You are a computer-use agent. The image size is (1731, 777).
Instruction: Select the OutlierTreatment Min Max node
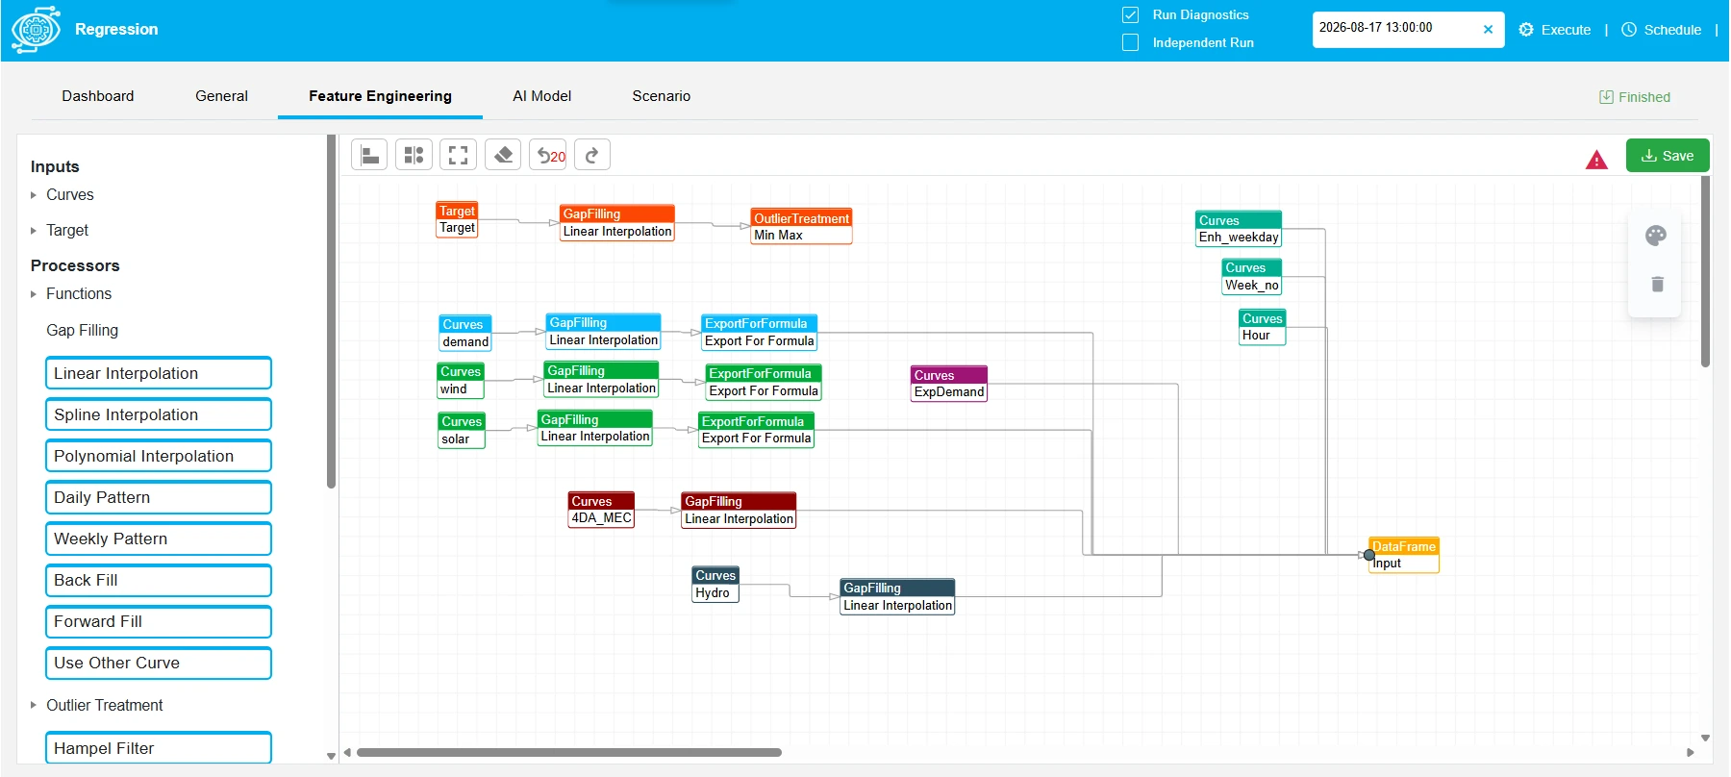[x=801, y=227]
